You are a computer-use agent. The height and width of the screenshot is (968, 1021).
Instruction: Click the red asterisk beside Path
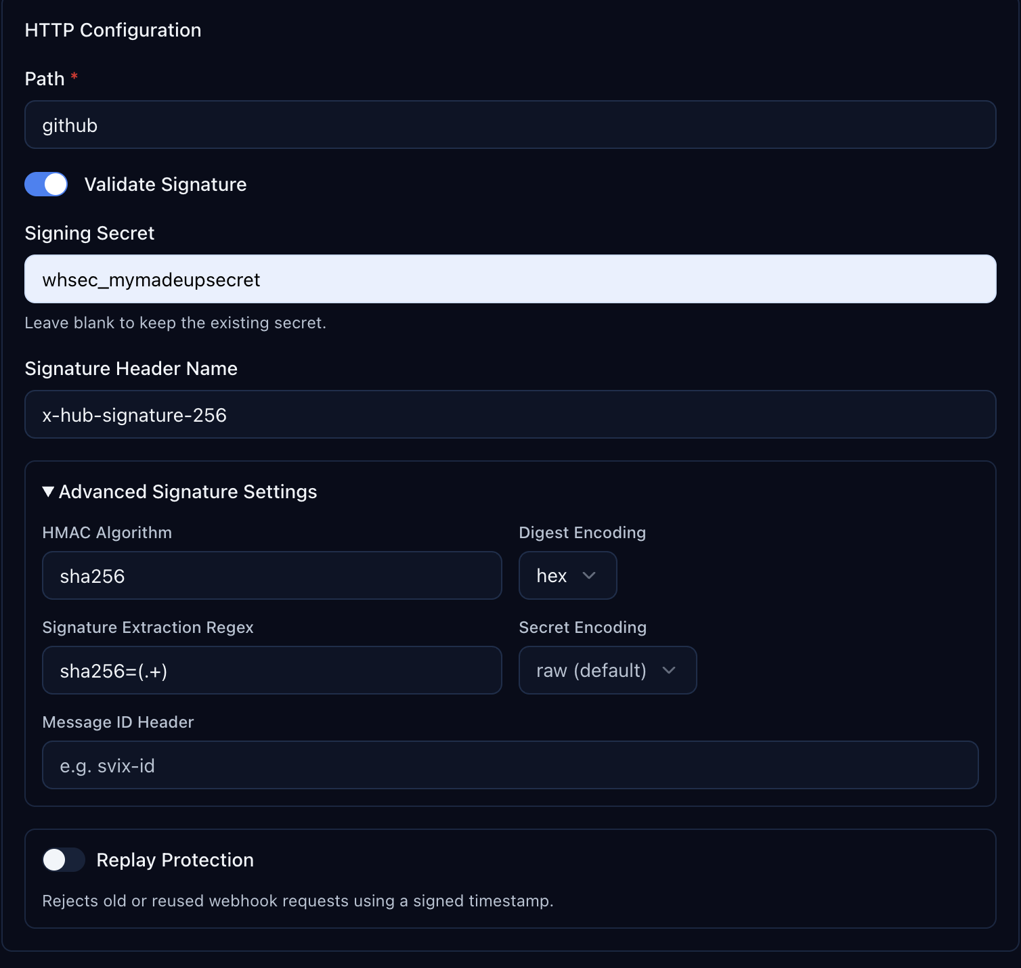tap(75, 78)
